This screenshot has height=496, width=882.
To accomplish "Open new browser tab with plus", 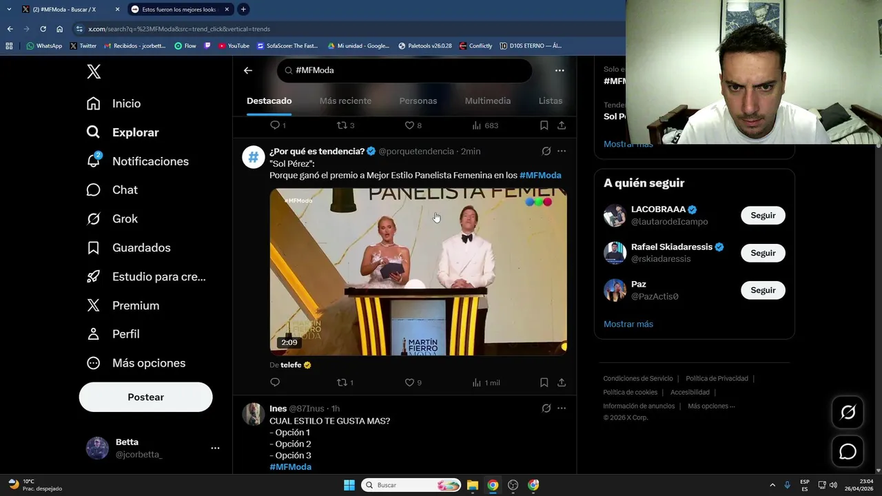I will (x=243, y=10).
